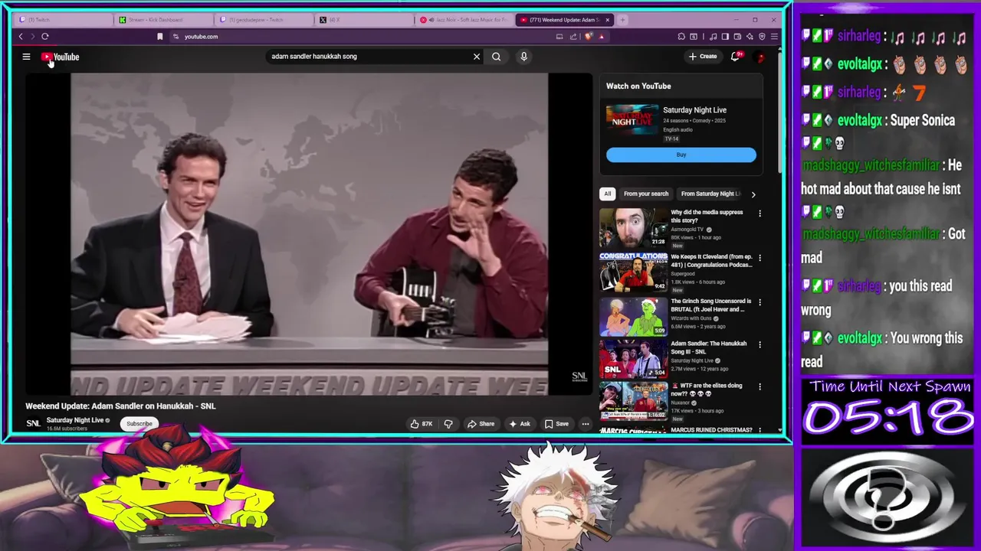Open 'We Keeps It Cleveland' video title
This screenshot has height=551, width=981.
point(711,261)
